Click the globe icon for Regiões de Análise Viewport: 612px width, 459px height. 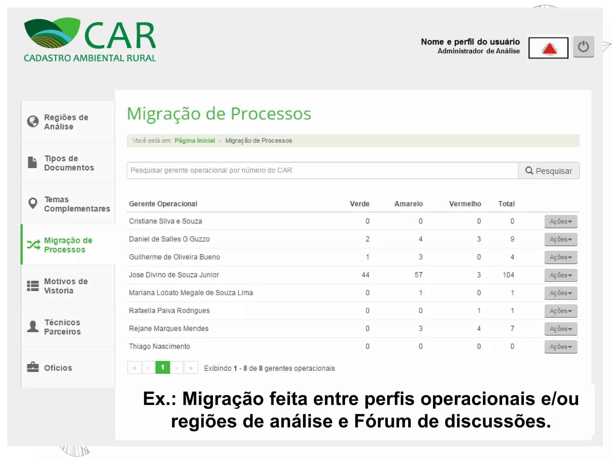click(x=33, y=121)
